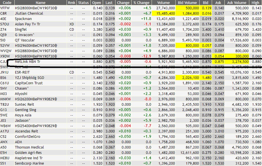The height and width of the screenshot is (166, 262).
Task: Select the Golden Agri-Res name
Action: coord(28,153)
